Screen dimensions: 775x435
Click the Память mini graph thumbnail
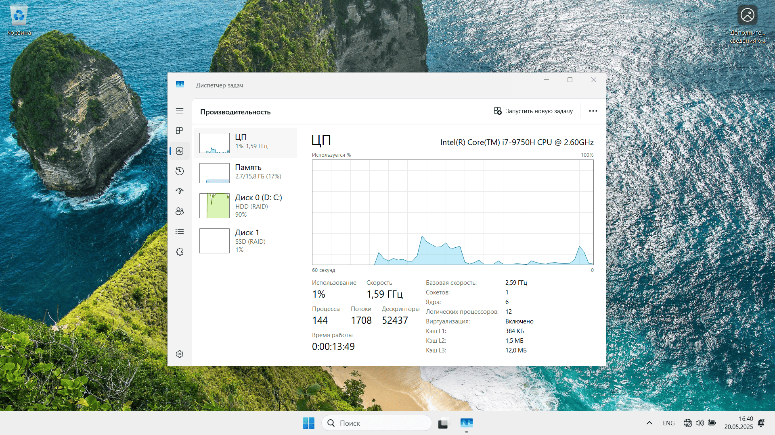[x=214, y=173]
